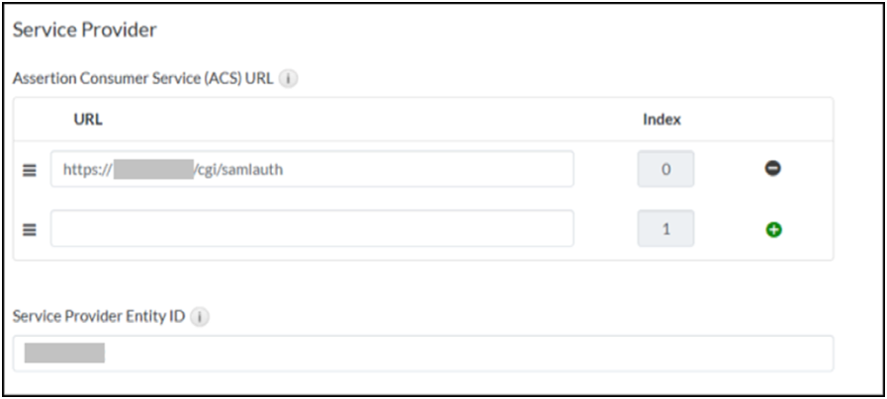The height and width of the screenshot is (399, 887).
Task: Click the Assertion Consumer Service (ACS) URL label
Action: click(143, 78)
